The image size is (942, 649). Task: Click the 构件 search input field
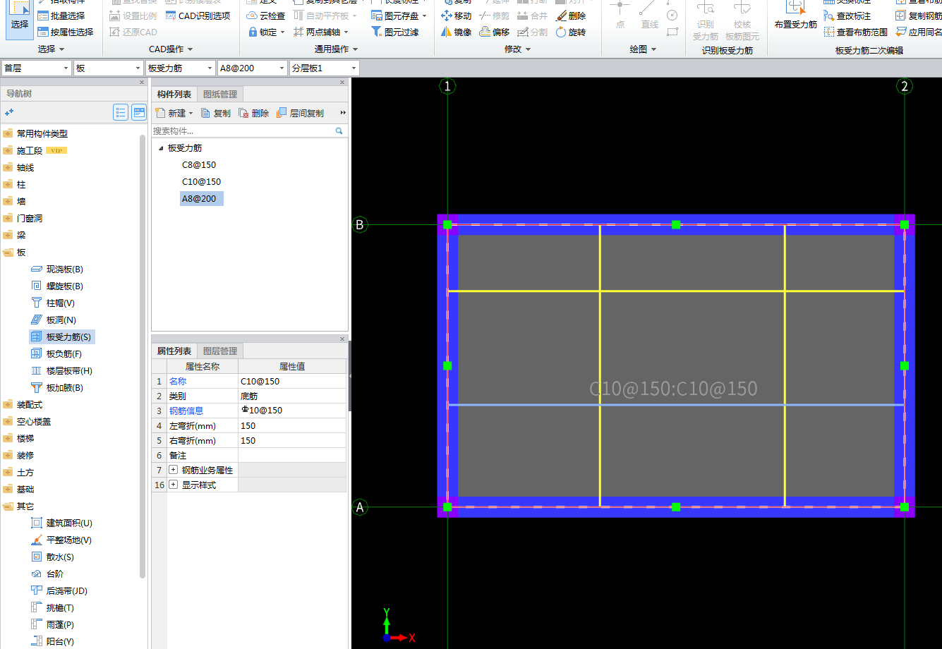pyautogui.click(x=243, y=131)
